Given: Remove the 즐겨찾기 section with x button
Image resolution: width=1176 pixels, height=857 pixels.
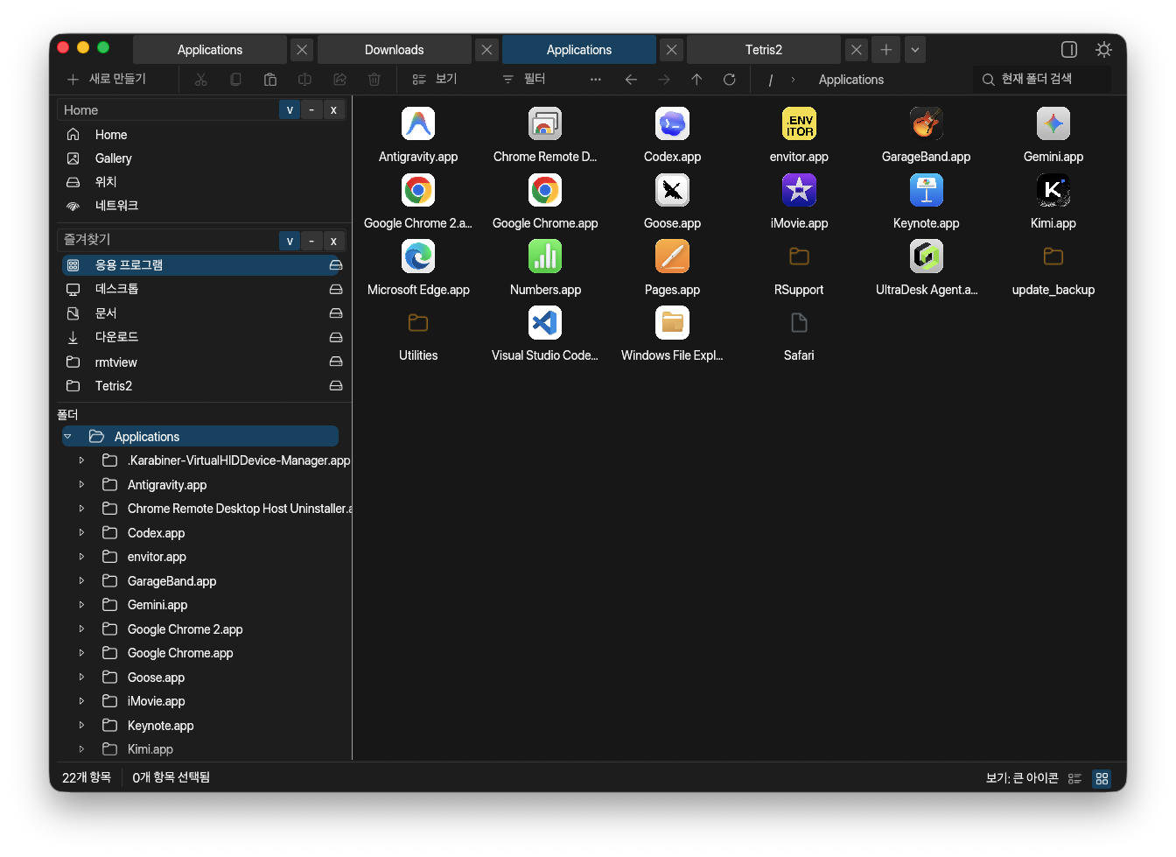Looking at the screenshot, I should pos(333,241).
